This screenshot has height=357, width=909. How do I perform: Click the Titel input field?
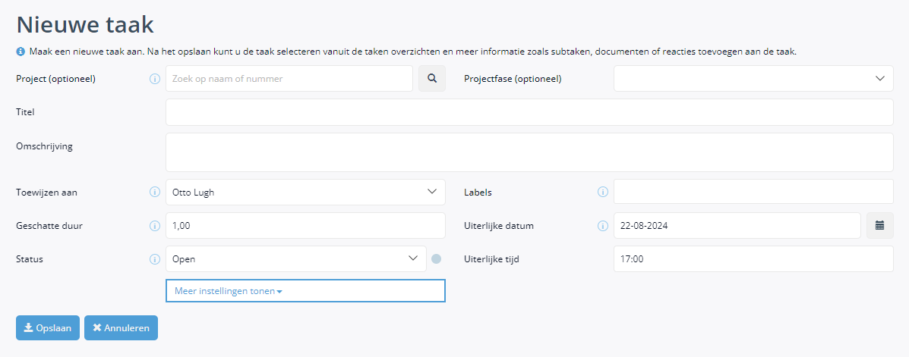(x=529, y=112)
